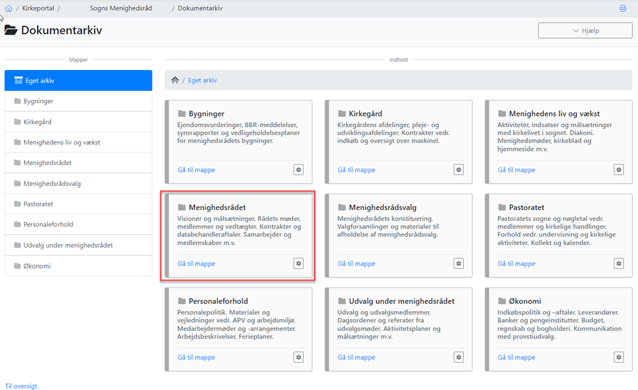Open settings gear on Personaleforhold card

click(299, 357)
